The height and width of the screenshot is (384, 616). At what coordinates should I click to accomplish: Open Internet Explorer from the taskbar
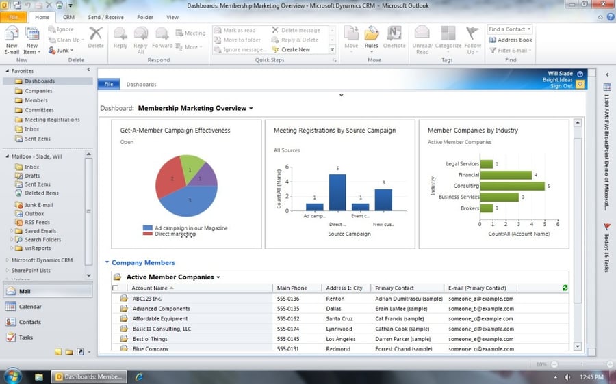click(139, 377)
